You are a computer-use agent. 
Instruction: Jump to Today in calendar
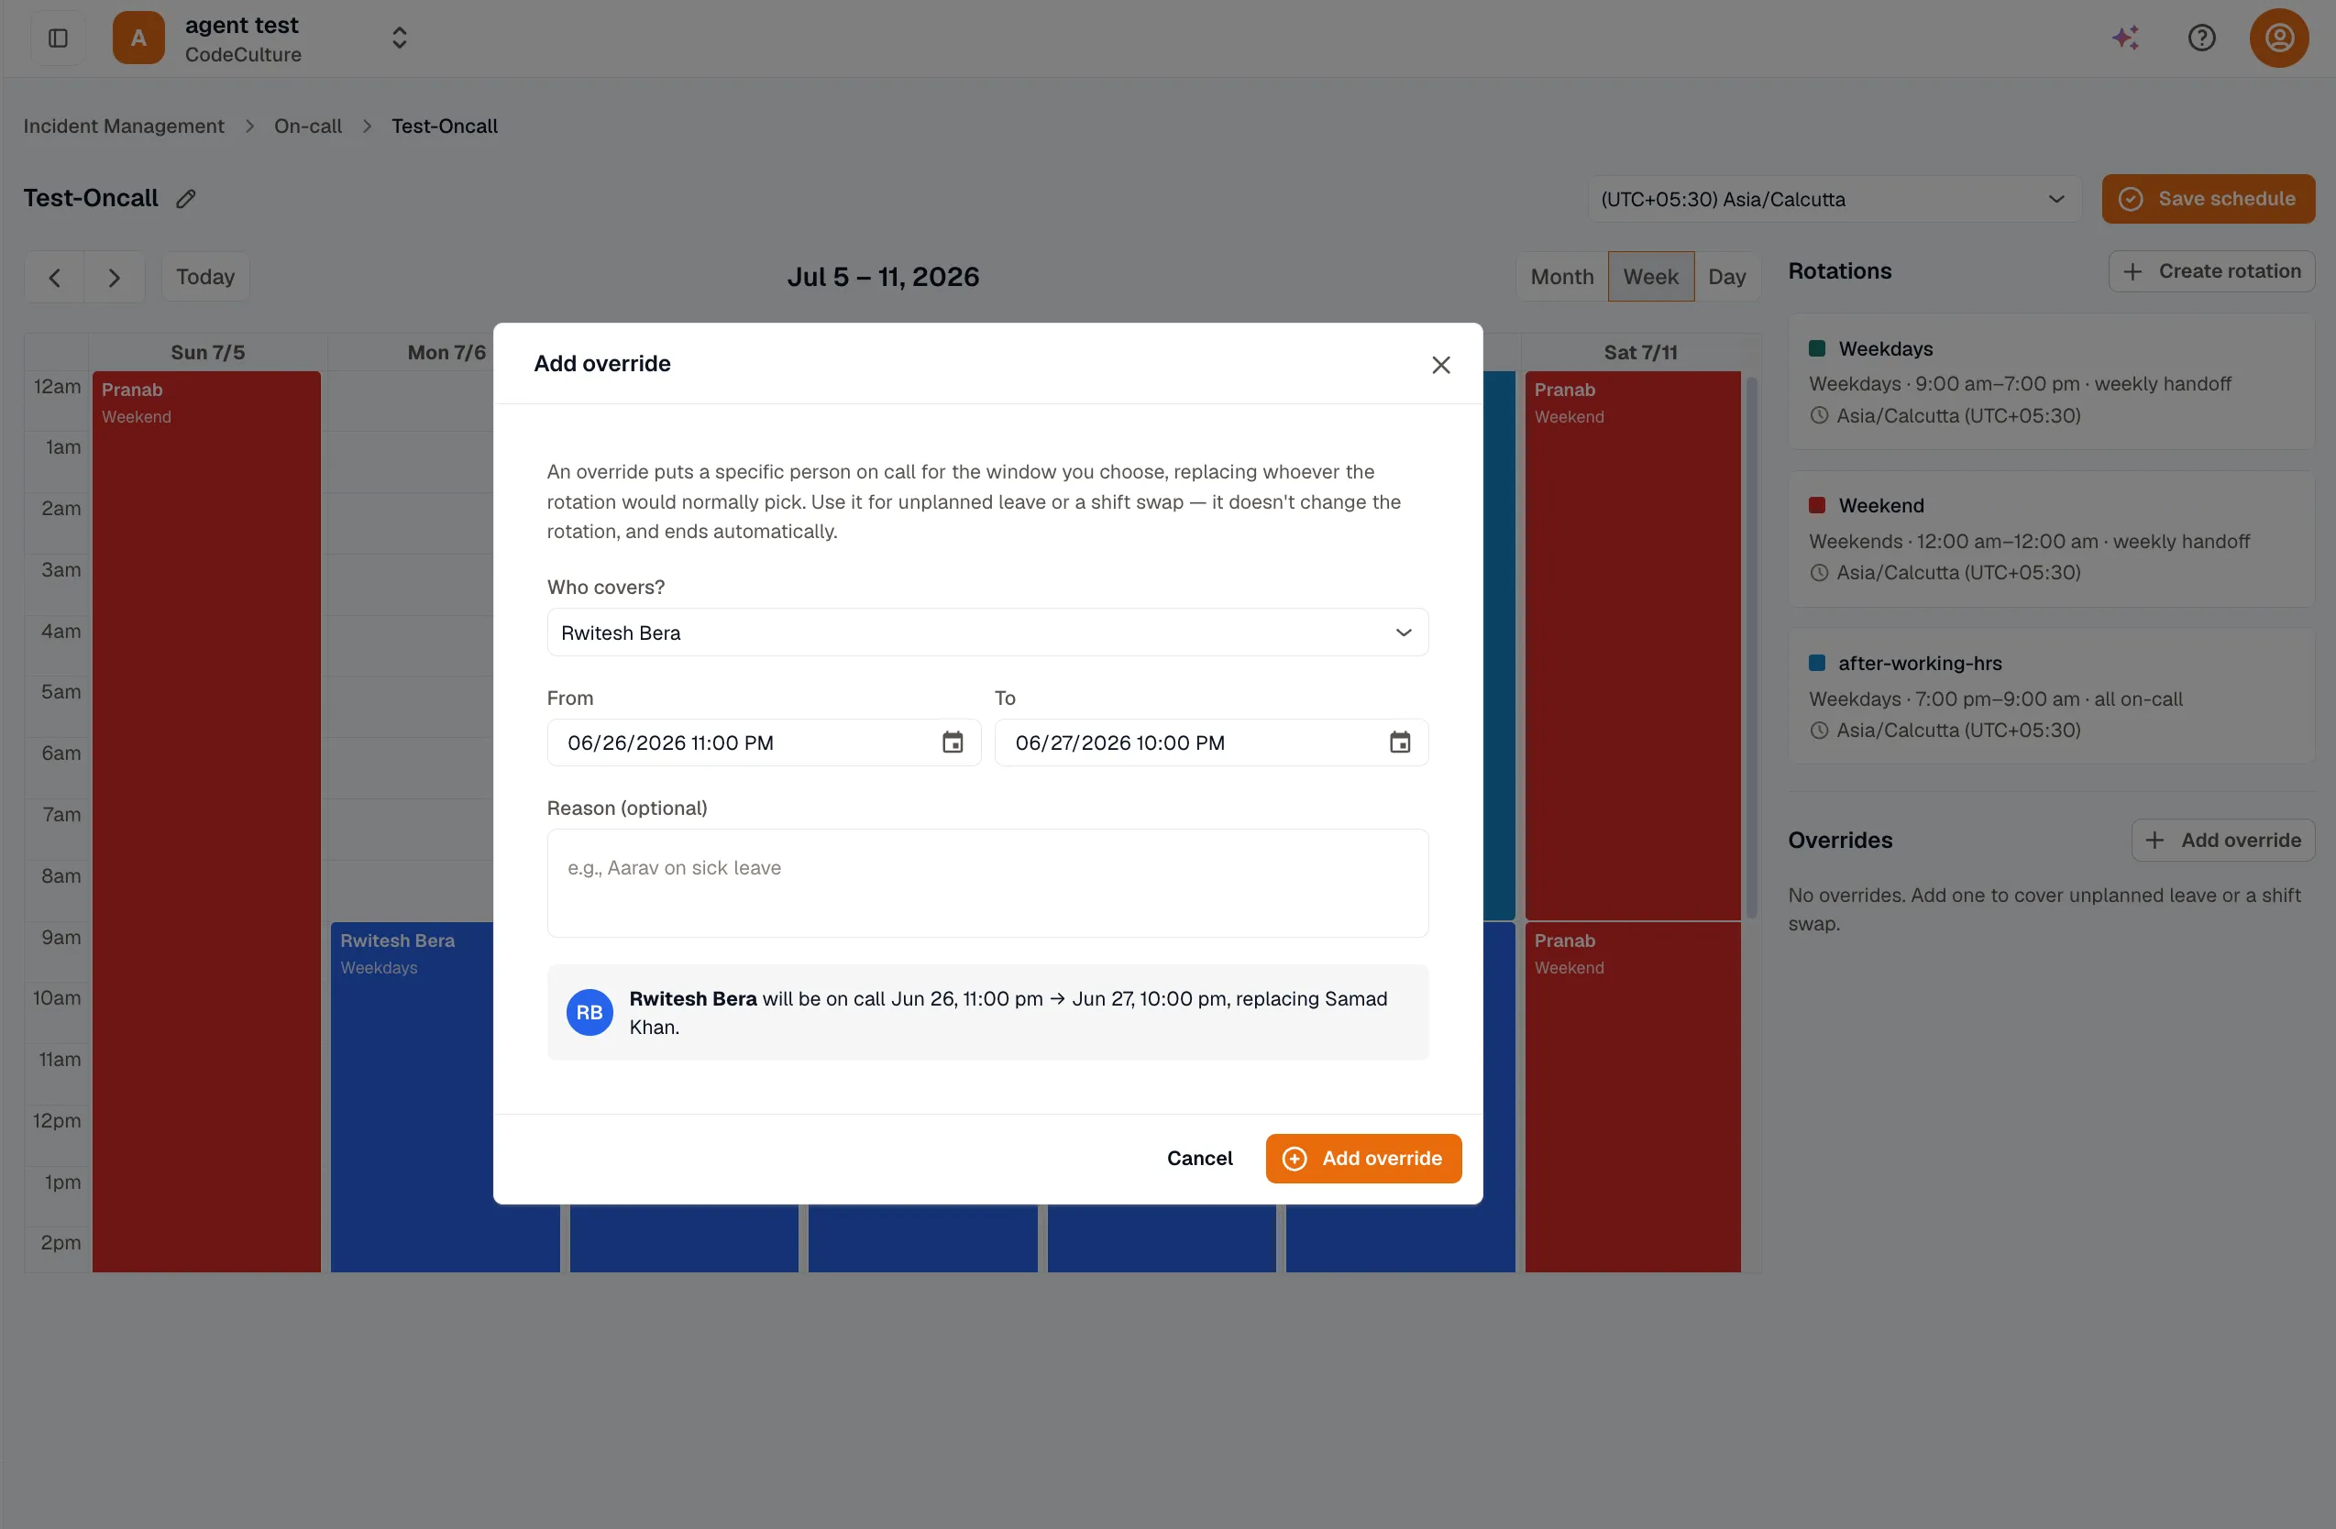coord(205,277)
